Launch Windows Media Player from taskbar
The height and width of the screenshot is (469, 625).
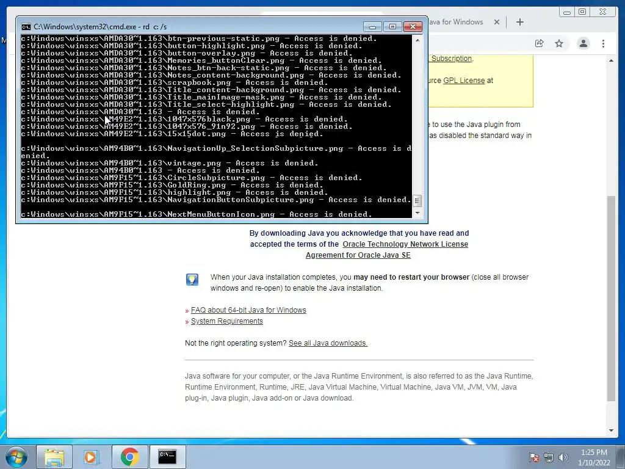(92, 457)
